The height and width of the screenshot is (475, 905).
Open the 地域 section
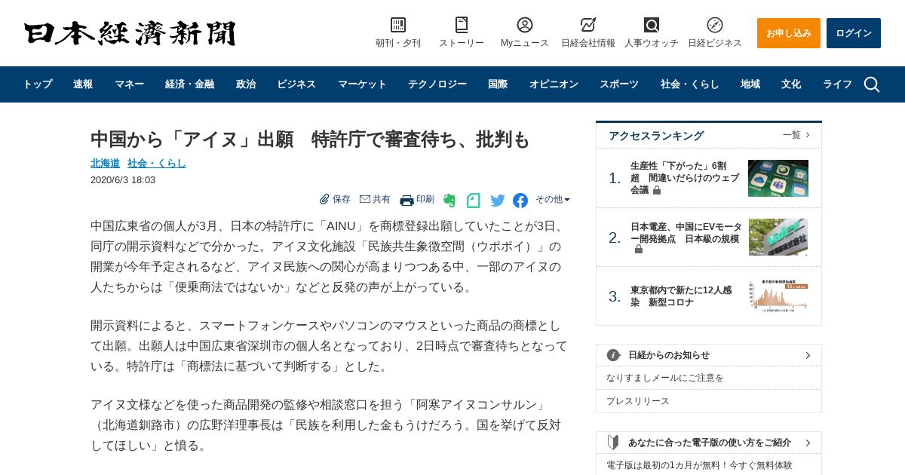(750, 84)
